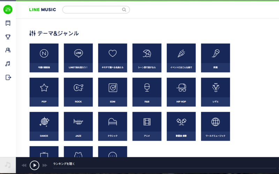Select the HIP HOP cap and glasses tile
279x174 pixels.
[x=181, y=92]
